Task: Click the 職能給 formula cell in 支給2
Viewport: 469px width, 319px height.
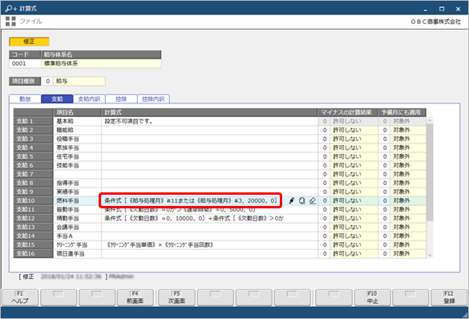Action: point(209,130)
